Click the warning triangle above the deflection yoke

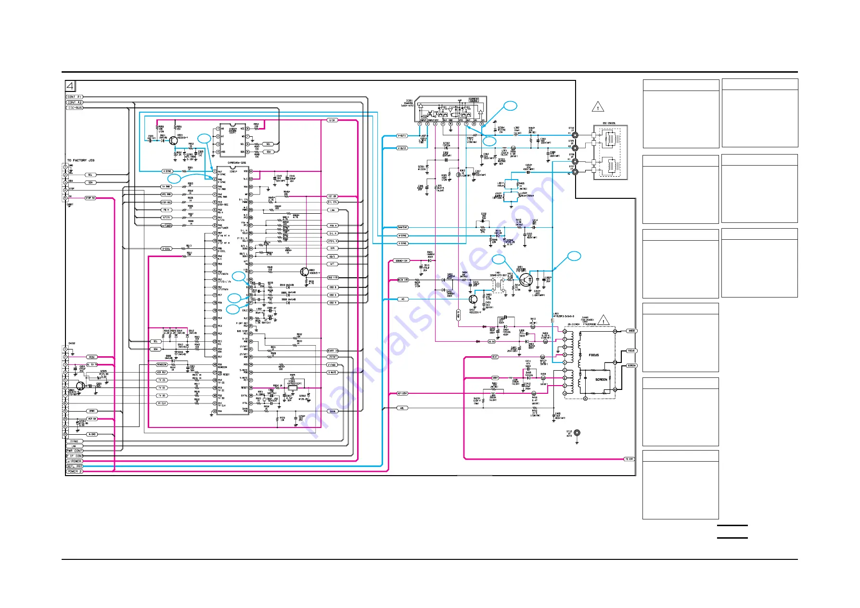(598, 106)
